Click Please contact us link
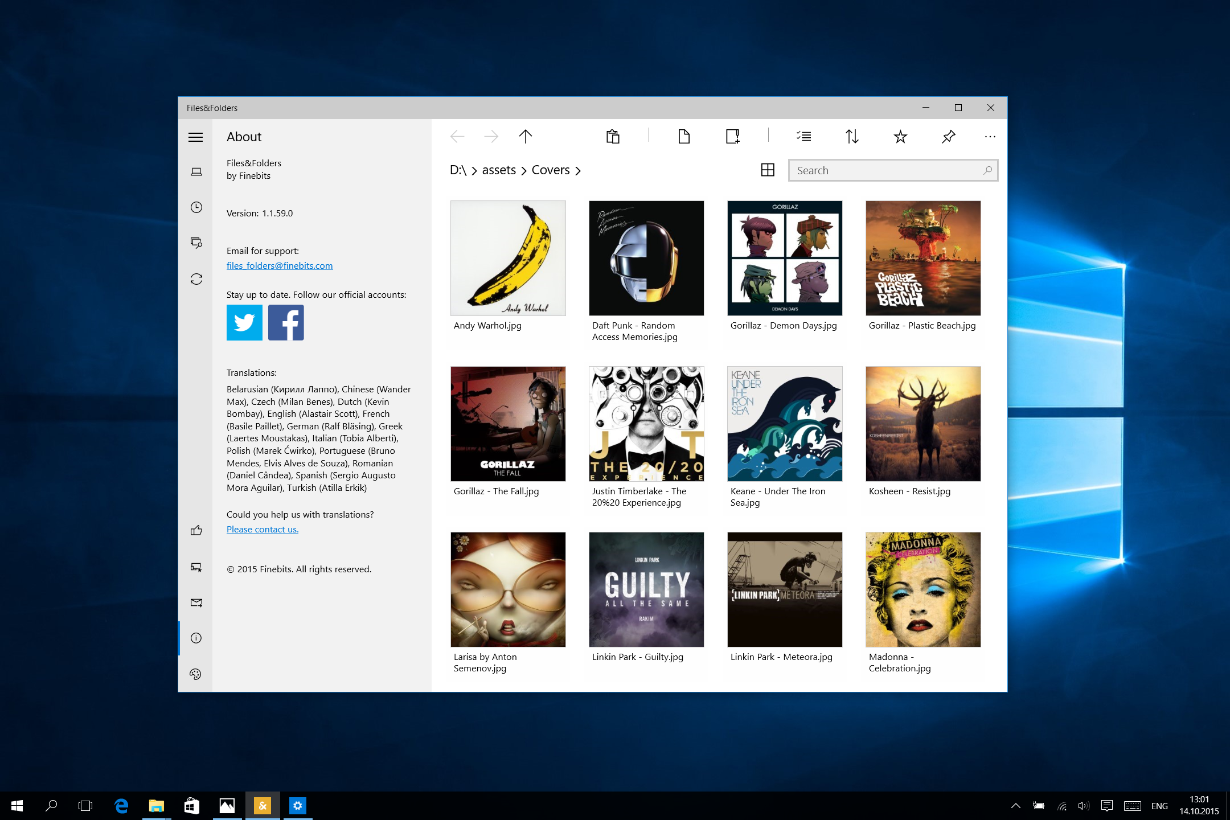This screenshot has width=1230, height=820. [x=263, y=529]
